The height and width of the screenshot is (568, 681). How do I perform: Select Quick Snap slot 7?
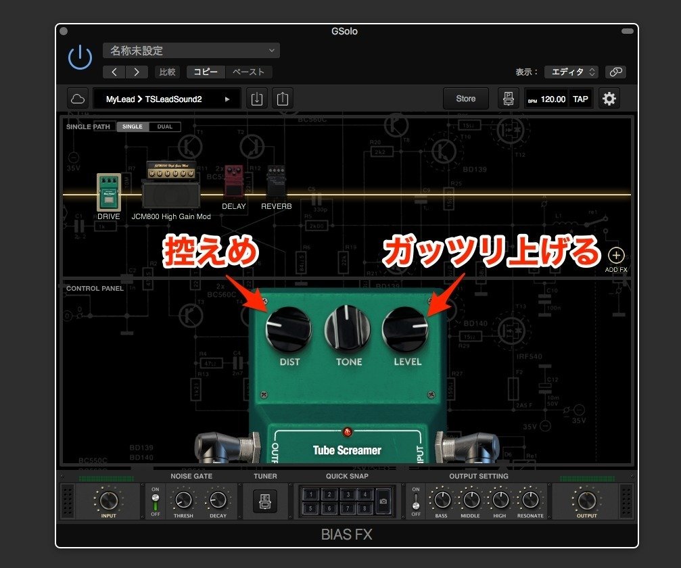[x=348, y=508]
